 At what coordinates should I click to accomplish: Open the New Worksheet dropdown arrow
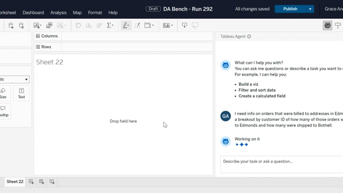click(41, 25)
